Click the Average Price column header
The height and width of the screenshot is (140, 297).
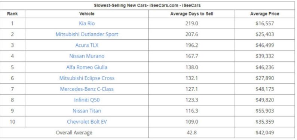(x=264, y=14)
